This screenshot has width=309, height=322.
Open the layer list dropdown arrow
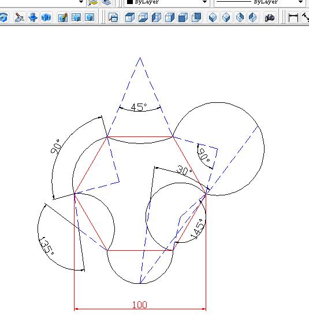[81, 2]
